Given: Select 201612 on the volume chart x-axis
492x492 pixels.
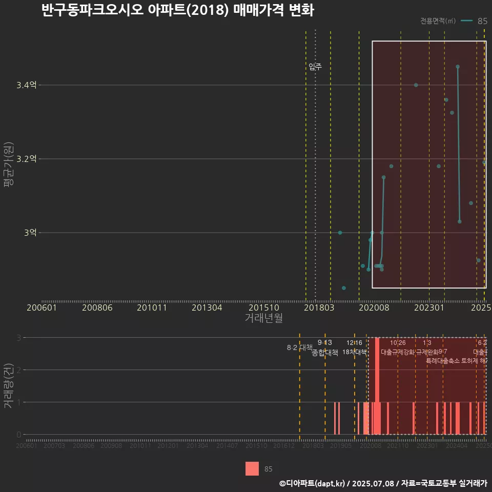Looking at the screenshot, I should [284, 445].
